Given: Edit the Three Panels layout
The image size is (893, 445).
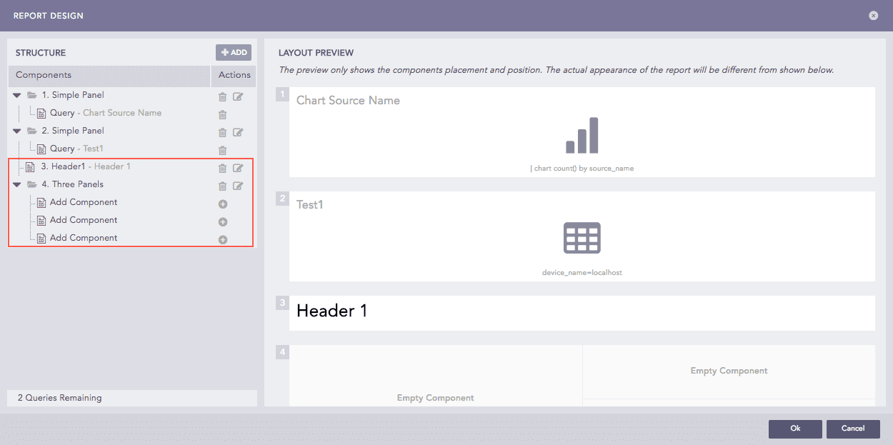Looking at the screenshot, I should tap(238, 186).
